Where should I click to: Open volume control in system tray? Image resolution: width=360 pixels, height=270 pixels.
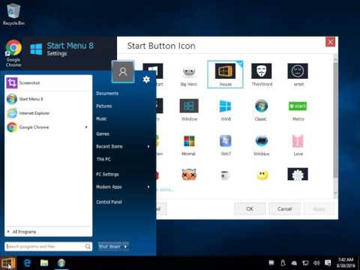(316, 263)
